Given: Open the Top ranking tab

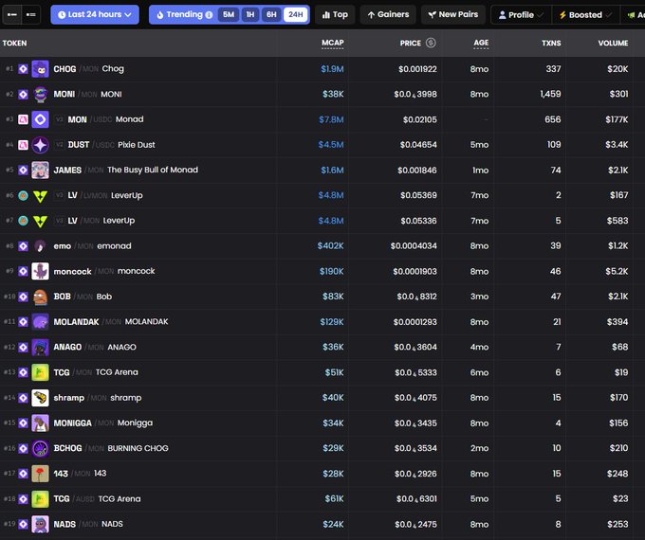Looking at the screenshot, I should (335, 15).
